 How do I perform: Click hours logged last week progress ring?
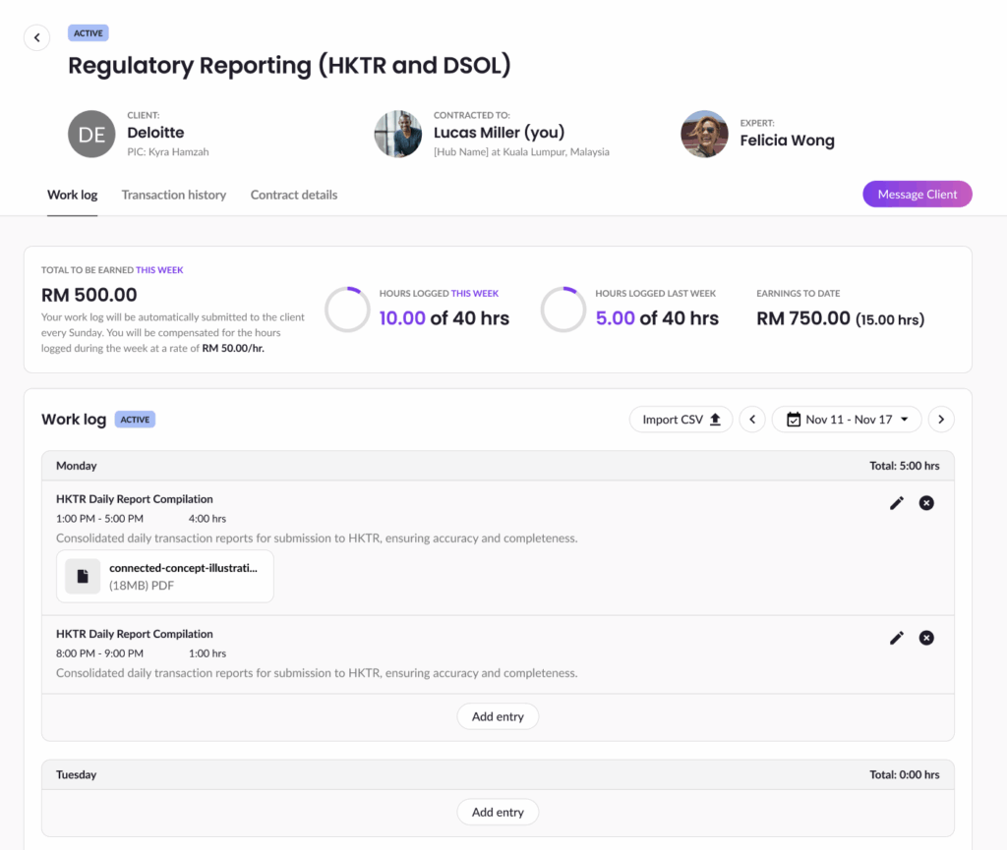[563, 310]
